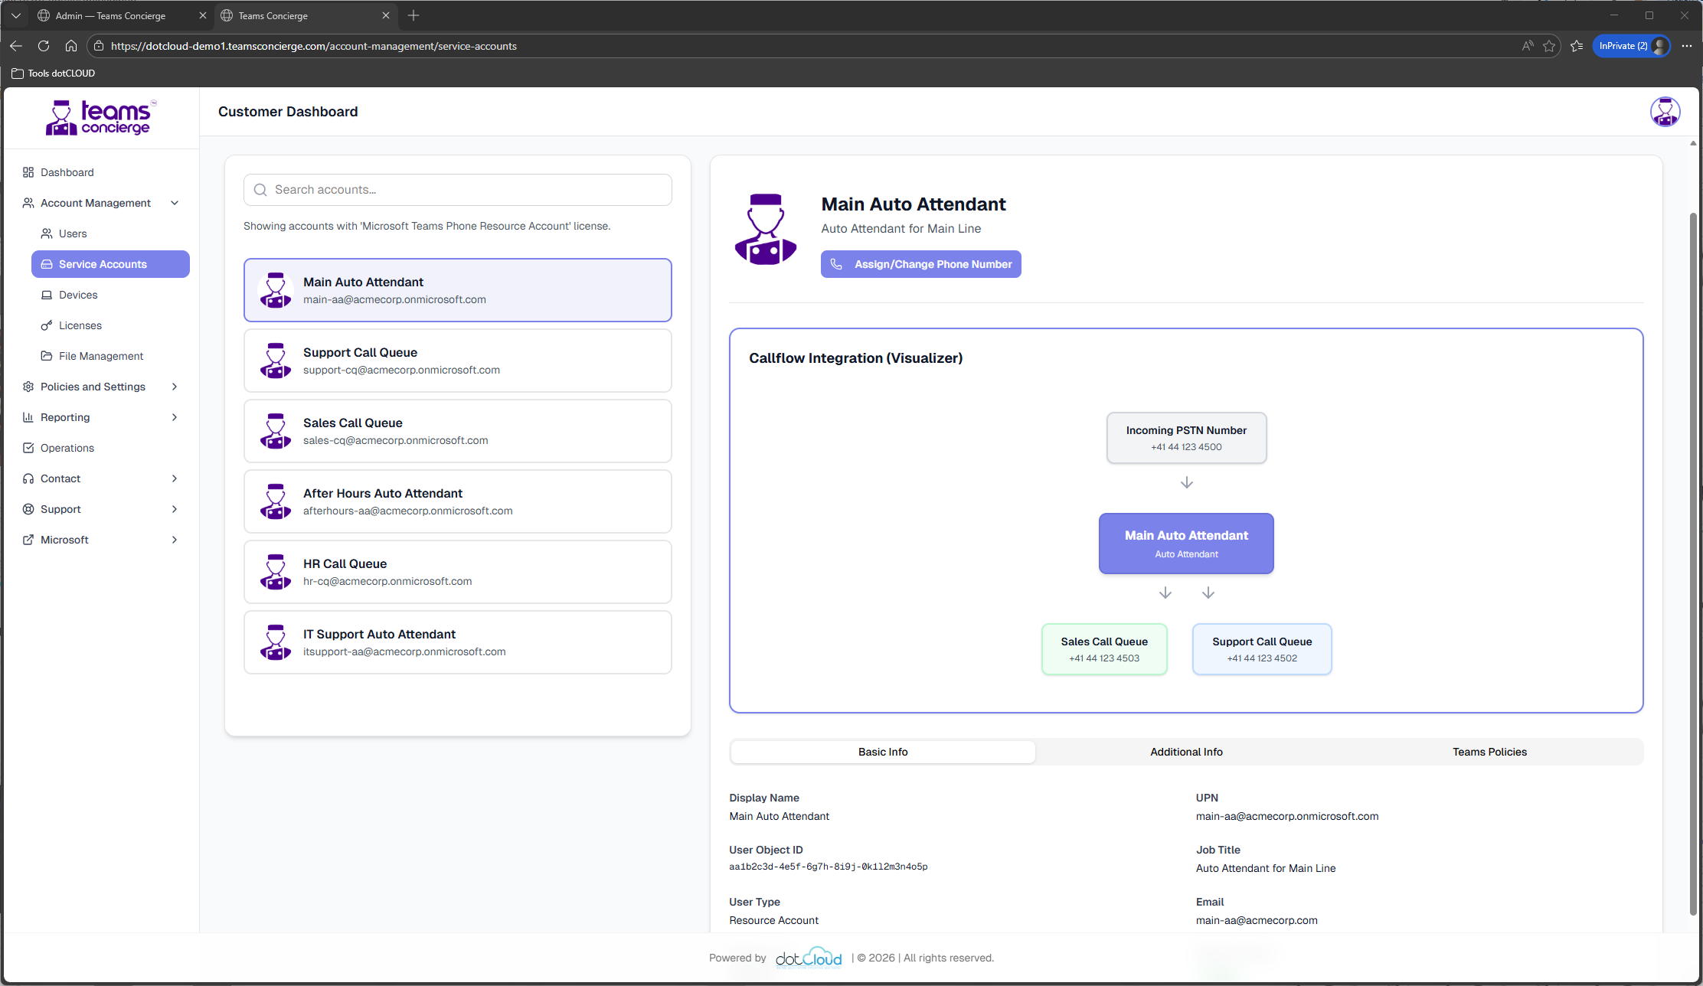Switch to the Additional Info tab
Screen dimensions: 1703x986
1186,752
